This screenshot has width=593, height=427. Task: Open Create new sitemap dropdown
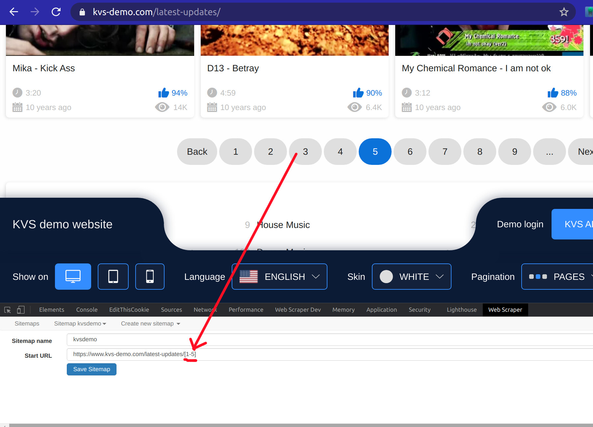[150, 324]
